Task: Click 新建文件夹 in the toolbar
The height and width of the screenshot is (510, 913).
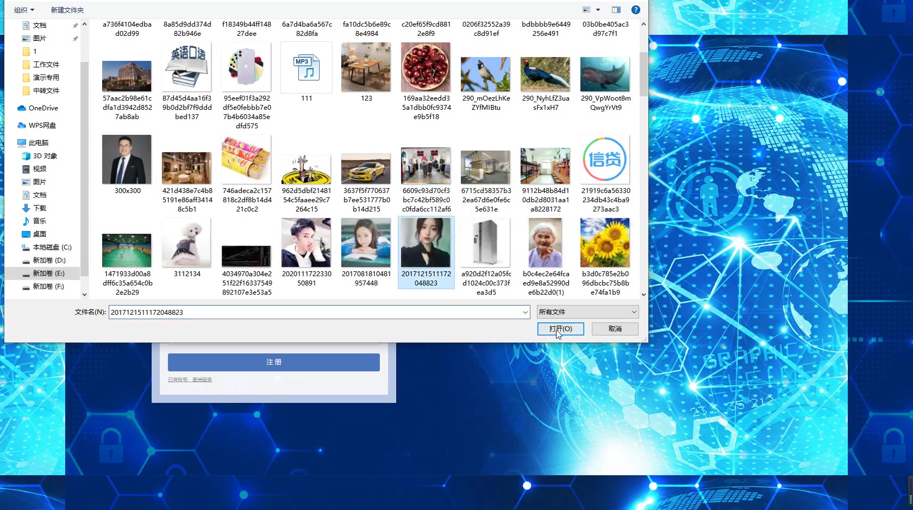Action: click(x=67, y=10)
